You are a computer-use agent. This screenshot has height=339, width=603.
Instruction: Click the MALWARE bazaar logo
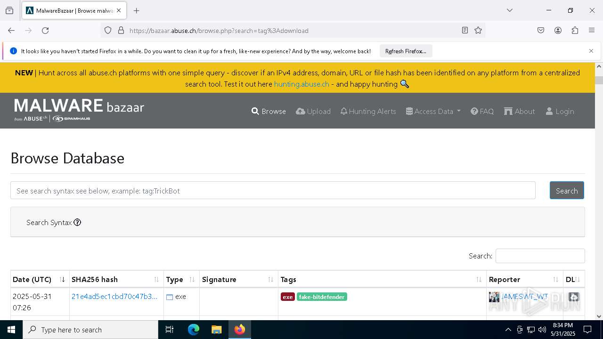(x=79, y=110)
